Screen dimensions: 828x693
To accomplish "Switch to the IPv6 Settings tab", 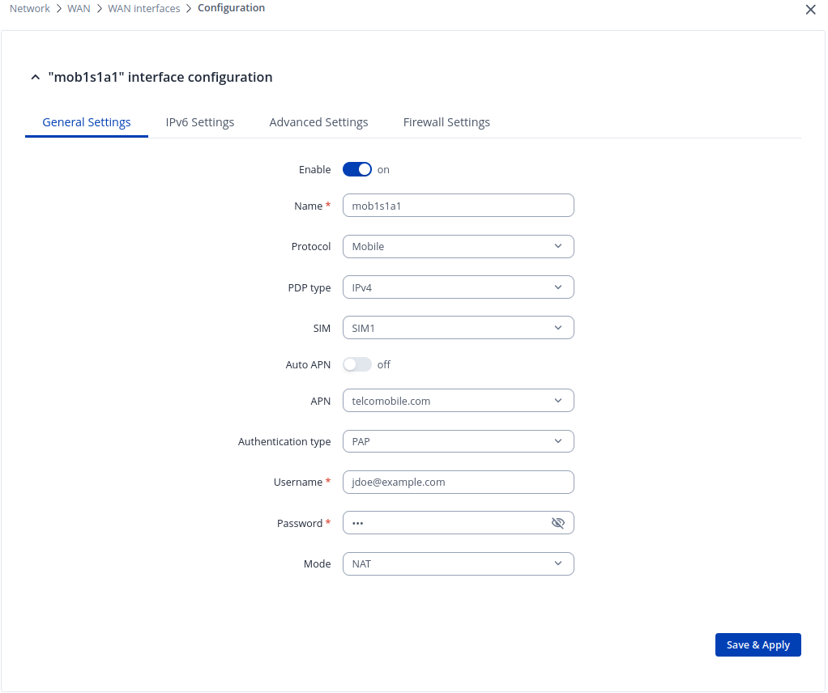I will (x=200, y=122).
